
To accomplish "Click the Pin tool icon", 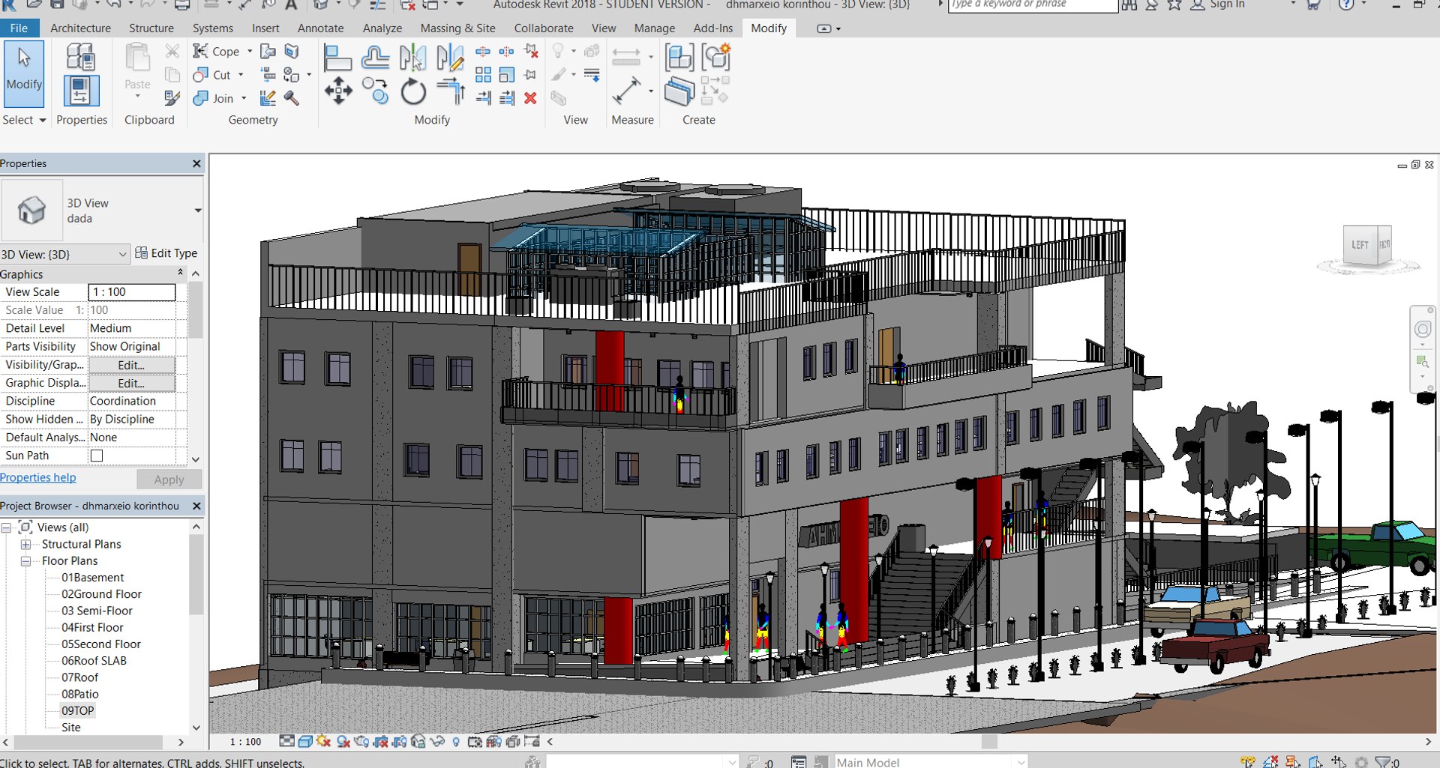I will (530, 75).
